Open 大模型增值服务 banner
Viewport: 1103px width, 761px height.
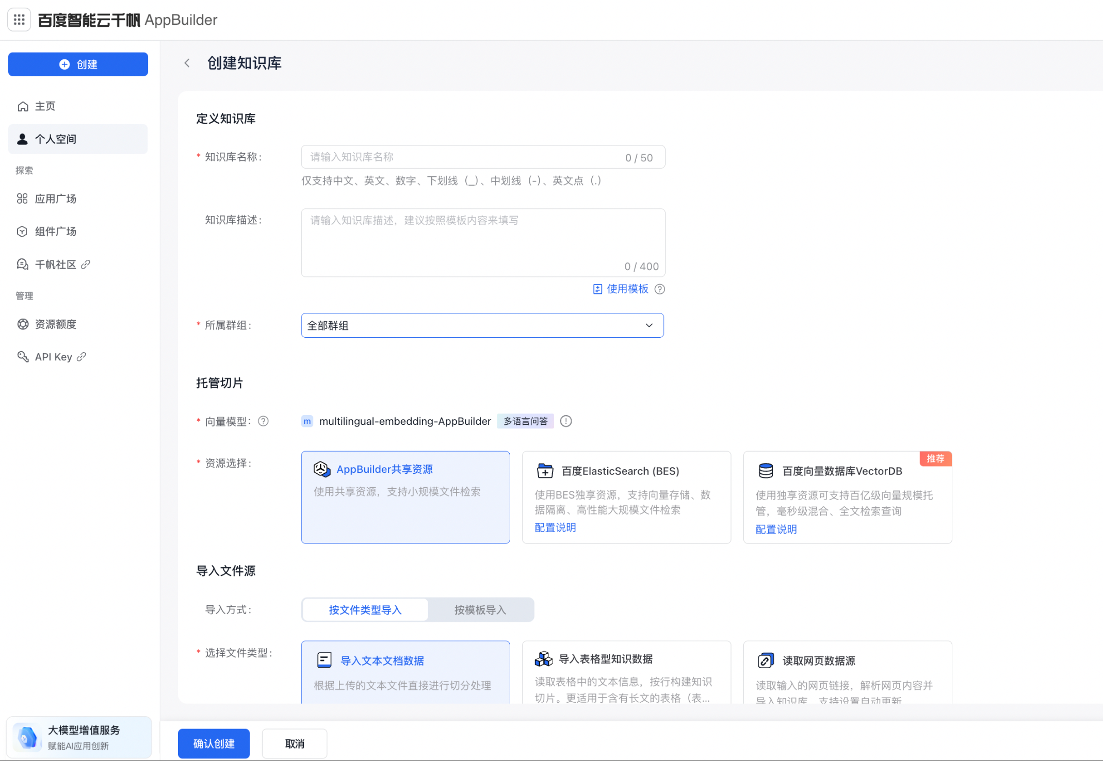coord(79,738)
